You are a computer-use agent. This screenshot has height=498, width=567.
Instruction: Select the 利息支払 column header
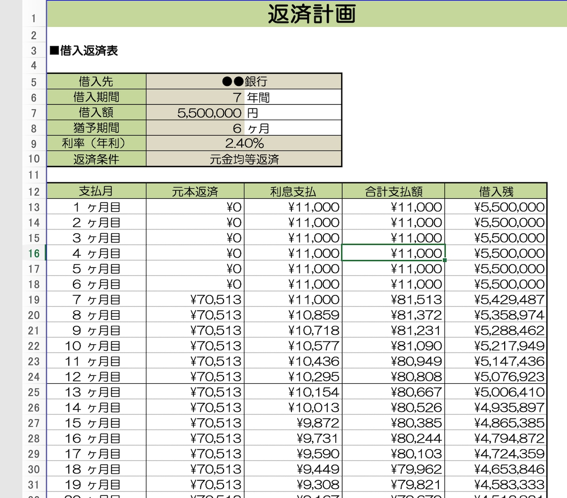[293, 191]
